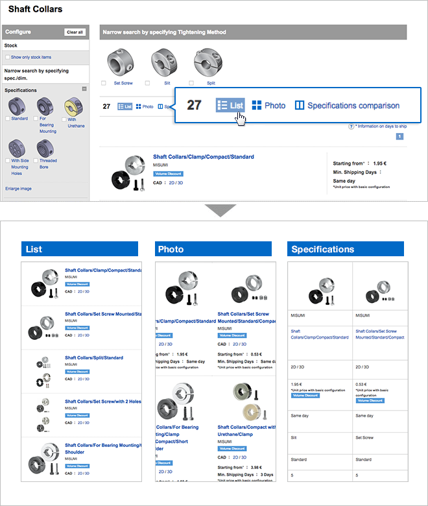Open Set Screw Mounted/Standard/Compact link in Specifications
This screenshot has height=506, width=428.
(x=380, y=334)
